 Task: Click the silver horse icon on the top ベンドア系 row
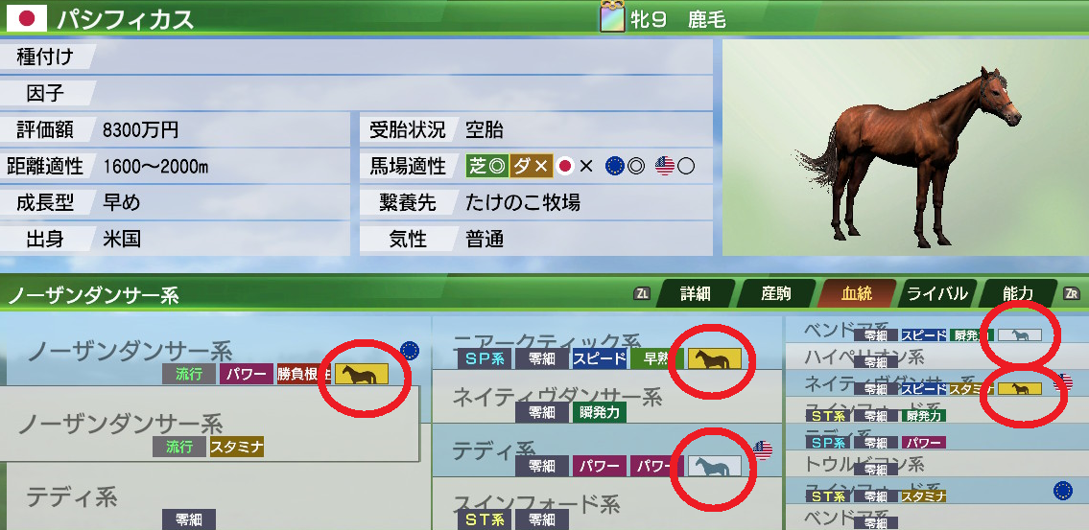1020,335
